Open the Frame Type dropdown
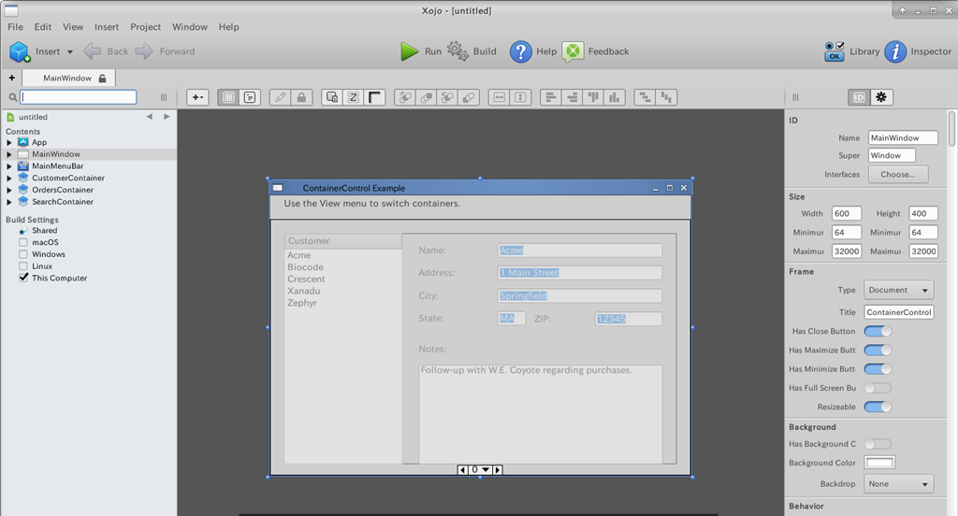 (x=899, y=290)
